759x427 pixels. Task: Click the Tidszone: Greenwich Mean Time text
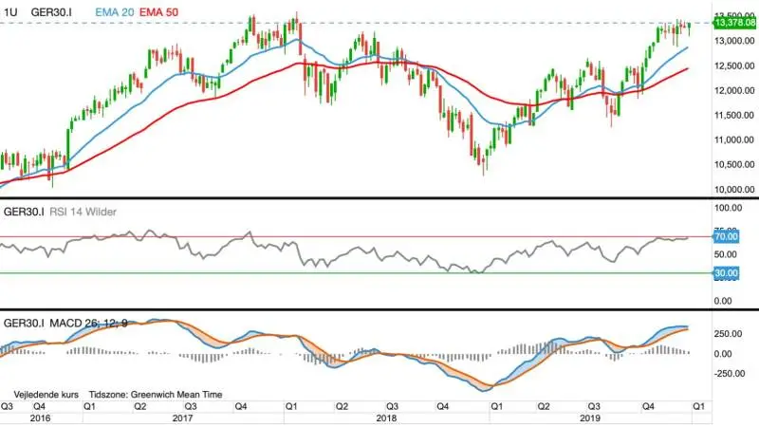156,395
